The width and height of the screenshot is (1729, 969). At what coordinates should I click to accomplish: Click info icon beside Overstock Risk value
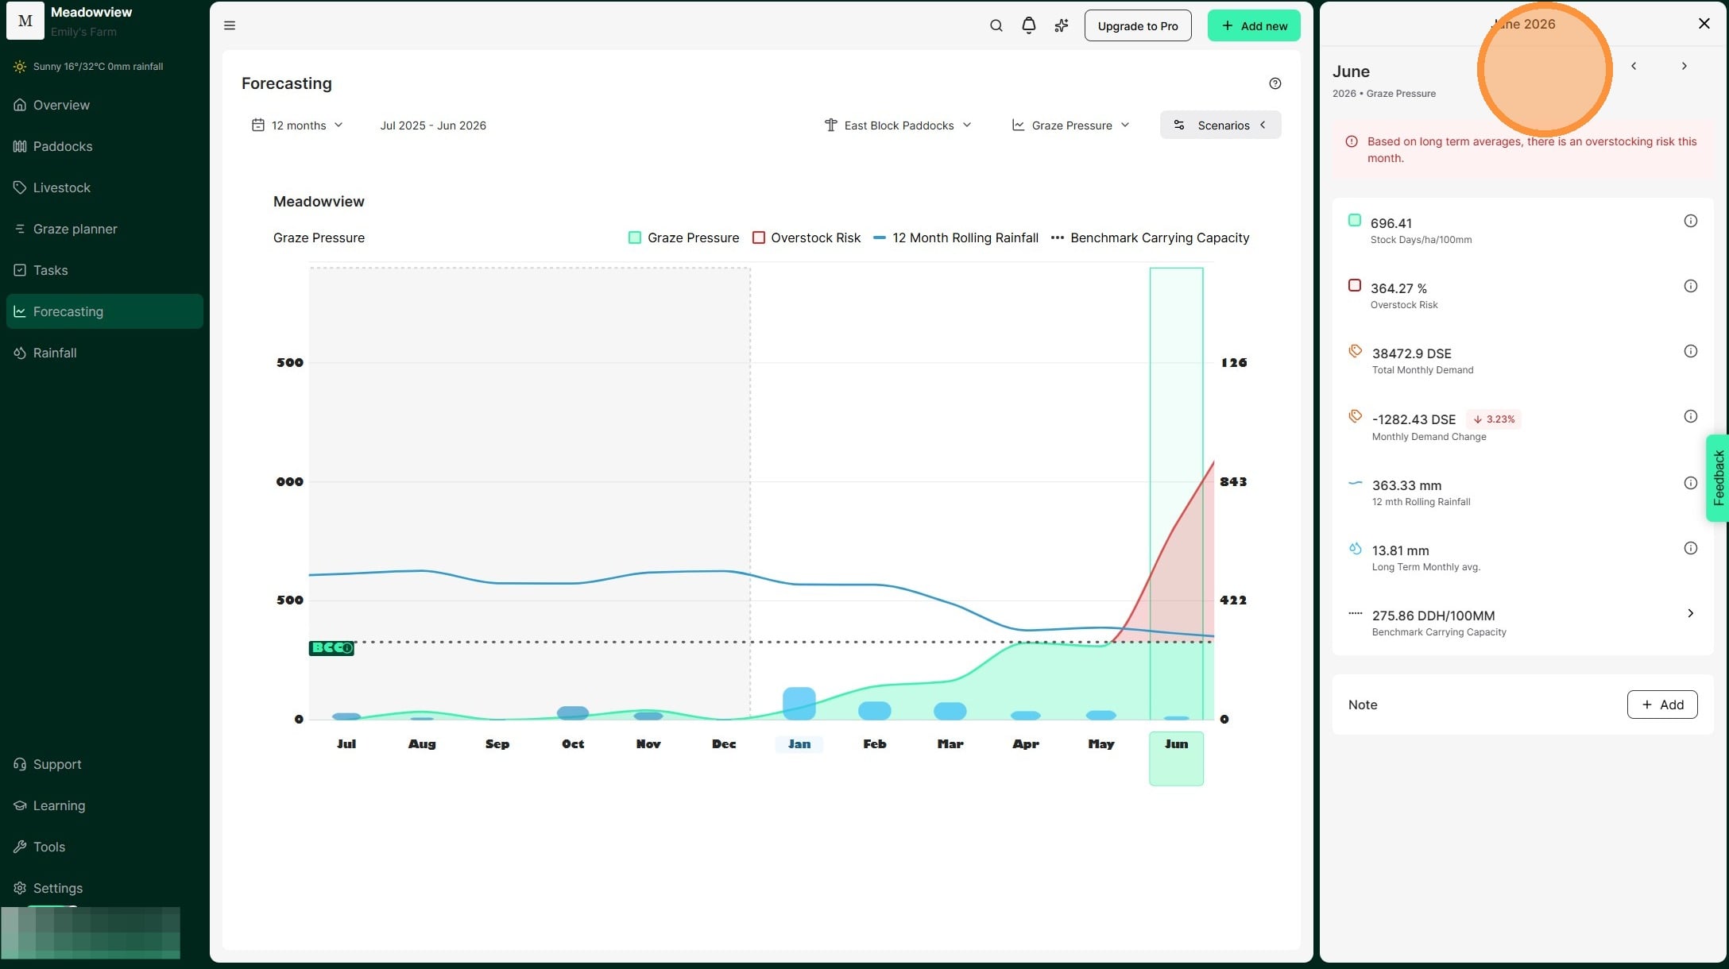[1690, 286]
